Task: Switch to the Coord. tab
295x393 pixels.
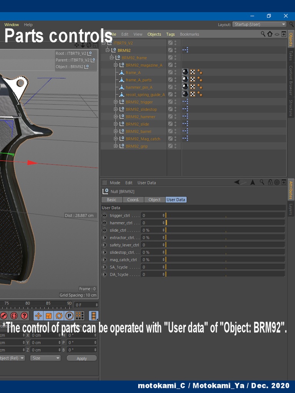Action: 133,200
